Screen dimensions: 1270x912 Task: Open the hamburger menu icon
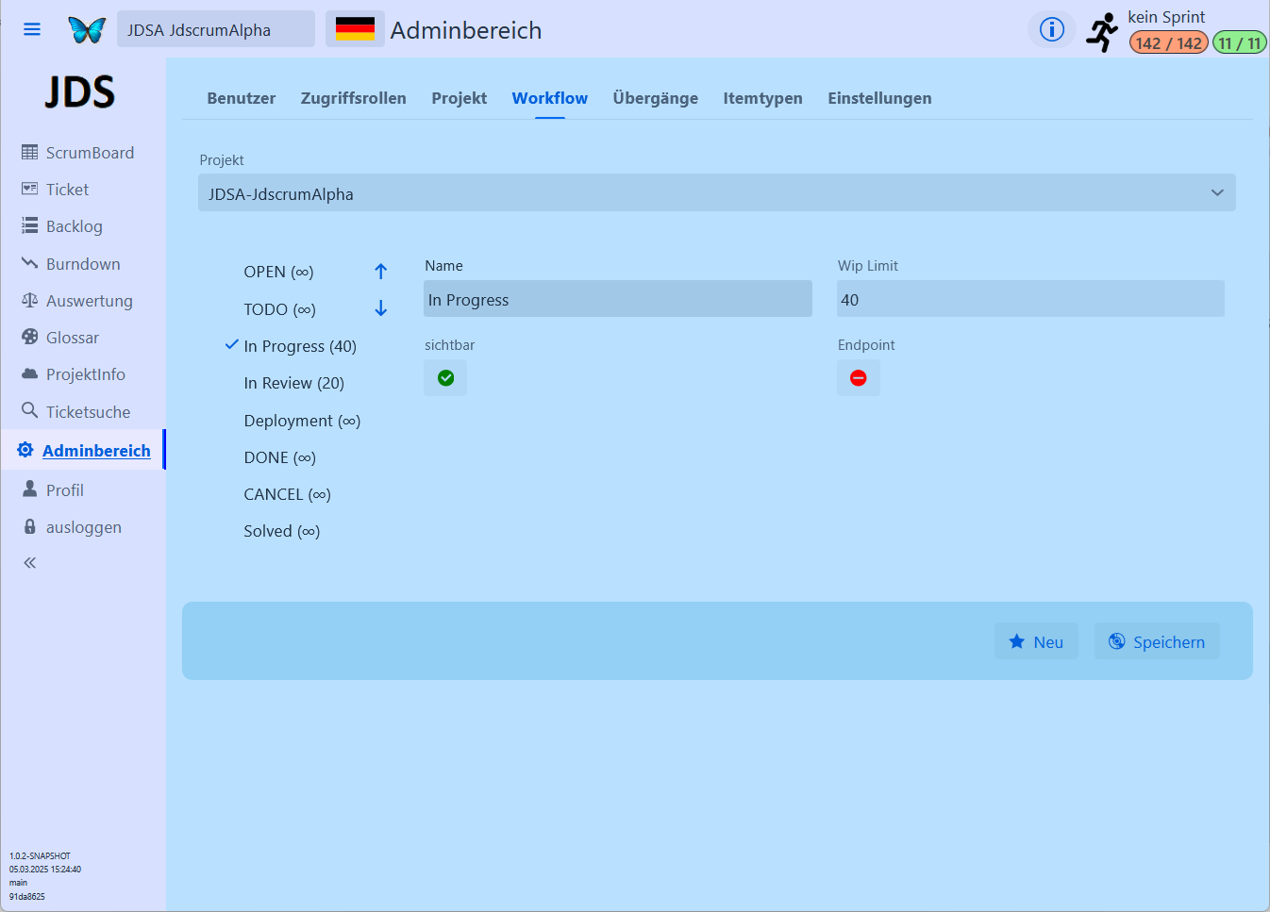point(32,29)
